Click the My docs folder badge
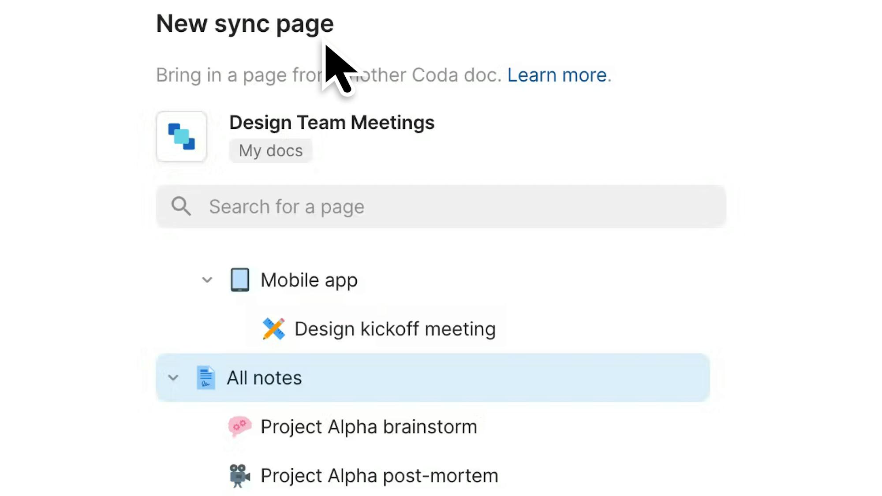The image size is (882, 496). point(271,151)
